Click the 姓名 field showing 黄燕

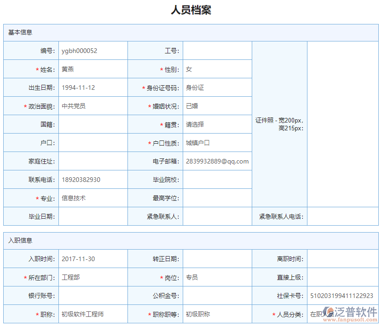click(x=92, y=69)
